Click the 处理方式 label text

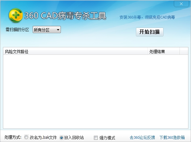[13, 137]
